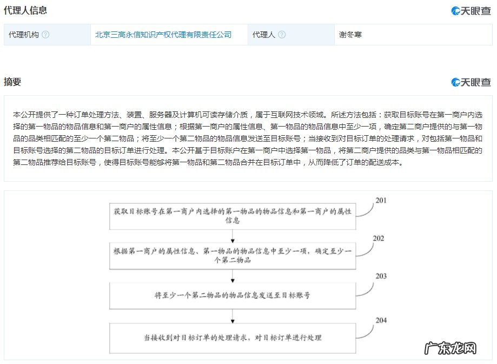The width and height of the screenshot is (497, 364).
Task: Click flowchart step 204 box
Action: pyautogui.click(x=233, y=336)
